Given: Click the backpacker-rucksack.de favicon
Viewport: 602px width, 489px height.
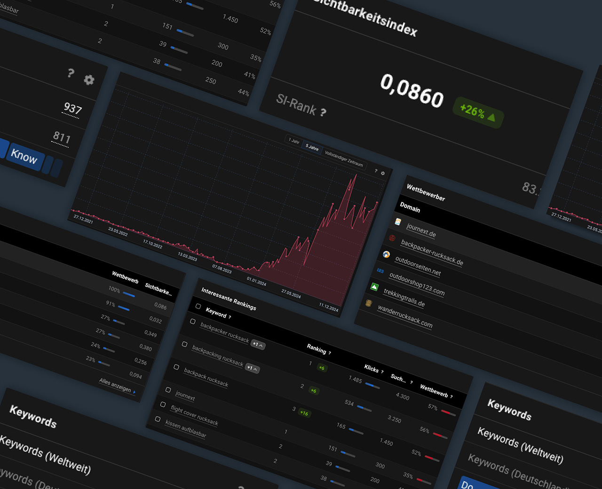Looking at the screenshot, I should [x=392, y=238].
